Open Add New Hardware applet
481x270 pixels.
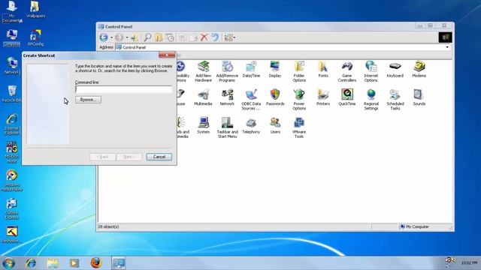click(x=203, y=71)
